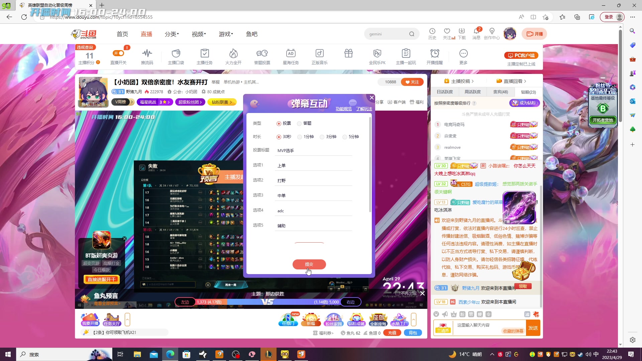Click the 鱼丸预言 prediction odds bar
This screenshot has width=642, height=361.
pyautogui.click(x=267, y=302)
